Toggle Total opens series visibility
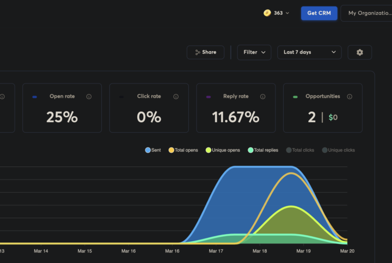Screen dimensions: 392x263 [x=183, y=150]
